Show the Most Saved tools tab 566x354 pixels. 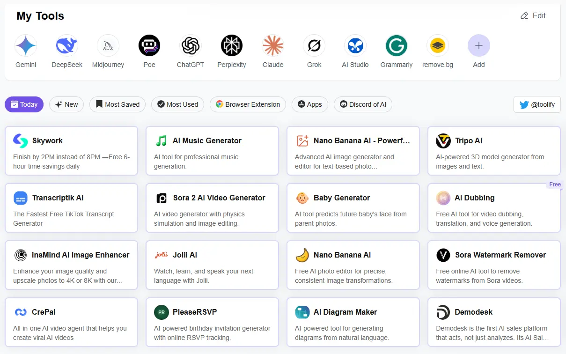118,104
